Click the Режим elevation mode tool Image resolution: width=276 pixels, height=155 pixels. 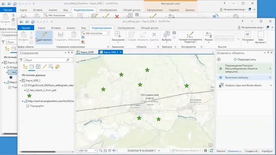(x=208, y=37)
